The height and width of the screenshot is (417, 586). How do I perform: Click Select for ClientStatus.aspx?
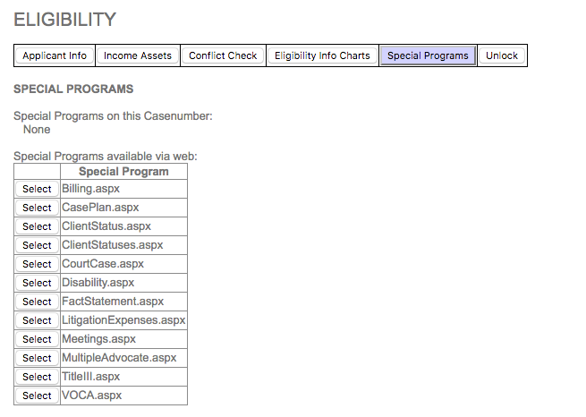(37, 226)
